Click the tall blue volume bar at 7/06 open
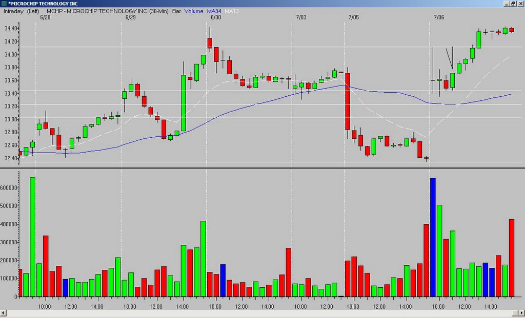This screenshot has height=318, width=525. (x=433, y=238)
